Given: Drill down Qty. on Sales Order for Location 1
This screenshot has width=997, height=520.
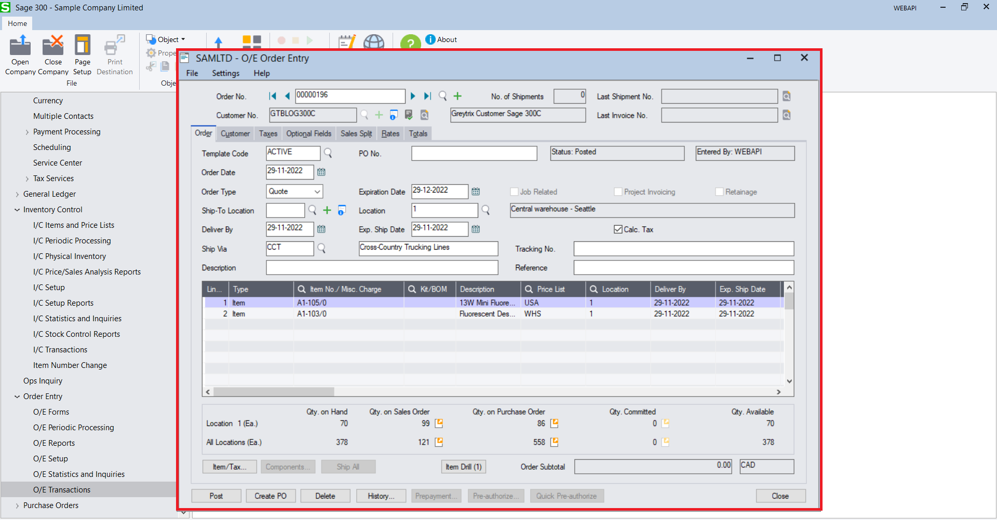Looking at the screenshot, I should click(439, 423).
